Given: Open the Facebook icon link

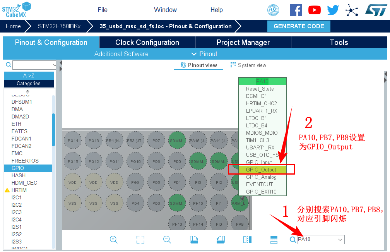Looking at the screenshot, I should click(x=296, y=10).
